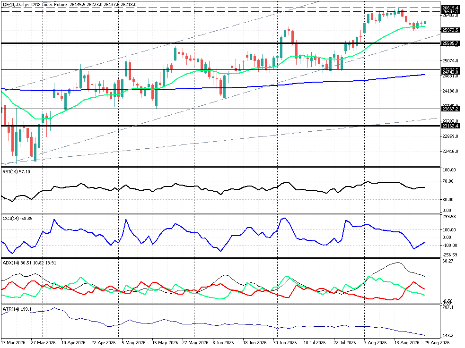Screen dimensions: 465x348
Task: Select the 70.00 level on RSI scale
Action: click(x=448, y=181)
